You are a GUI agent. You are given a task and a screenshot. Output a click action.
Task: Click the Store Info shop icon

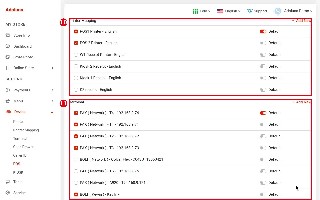click(x=8, y=35)
